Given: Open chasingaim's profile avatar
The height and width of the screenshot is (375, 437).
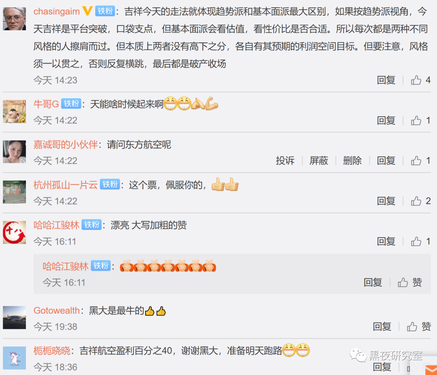Looking at the screenshot, I should click(14, 18).
